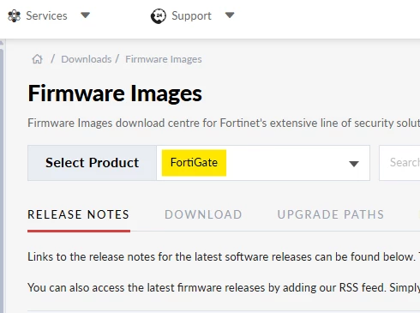The height and width of the screenshot is (313, 420).
Task: Open the Select Product dropdown arrow
Action: tap(354, 164)
